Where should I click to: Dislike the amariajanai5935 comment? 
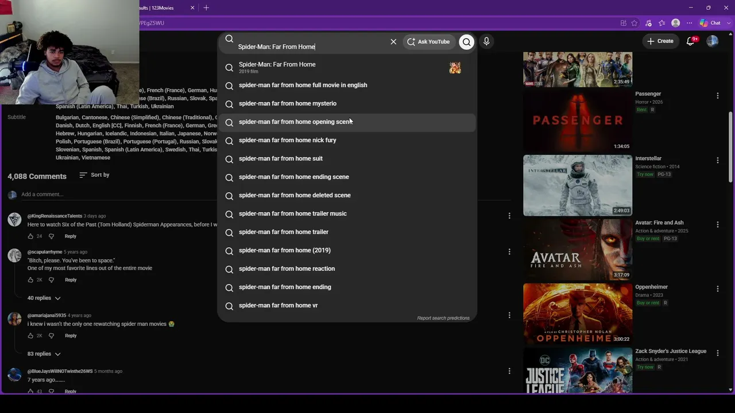pyautogui.click(x=51, y=336)
